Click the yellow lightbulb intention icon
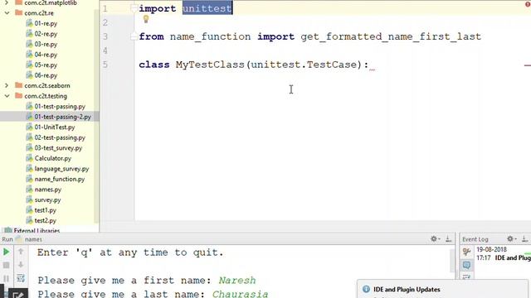 click(x=146, y=19)
